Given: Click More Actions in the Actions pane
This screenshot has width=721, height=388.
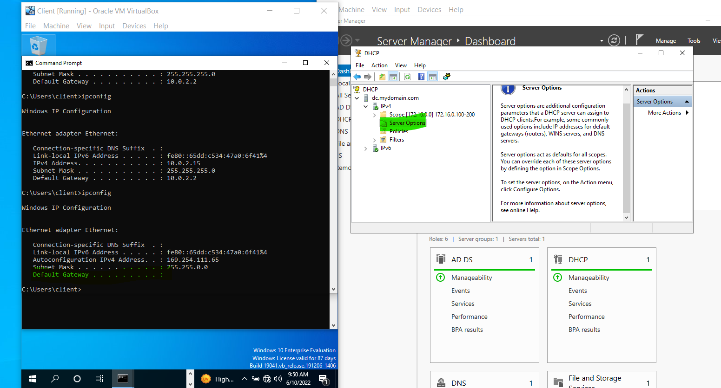Looking at the screenshot, I should [x=665, y=112].
